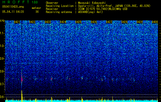Click the 0426 time marker

94,22
